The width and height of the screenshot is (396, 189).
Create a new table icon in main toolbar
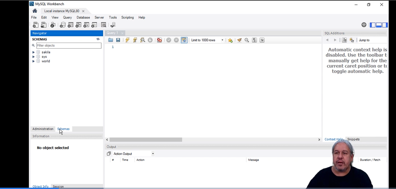click(x=70, y=25)
